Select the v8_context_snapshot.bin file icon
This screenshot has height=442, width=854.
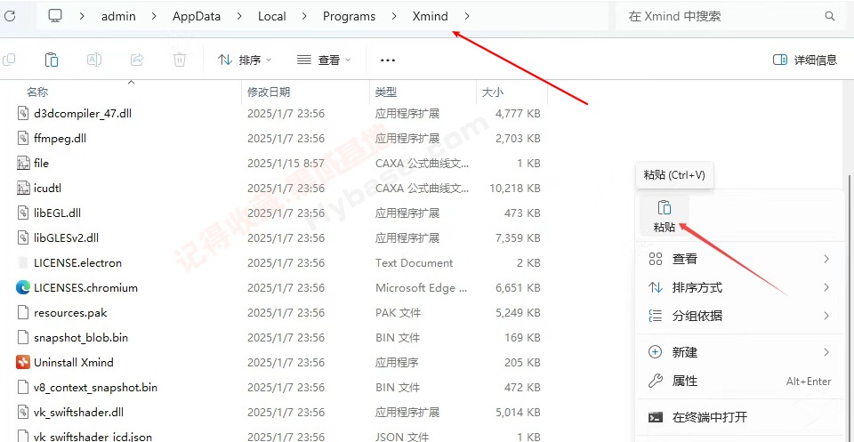23,387
